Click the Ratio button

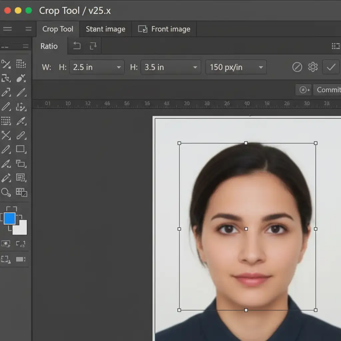point(49,46)
